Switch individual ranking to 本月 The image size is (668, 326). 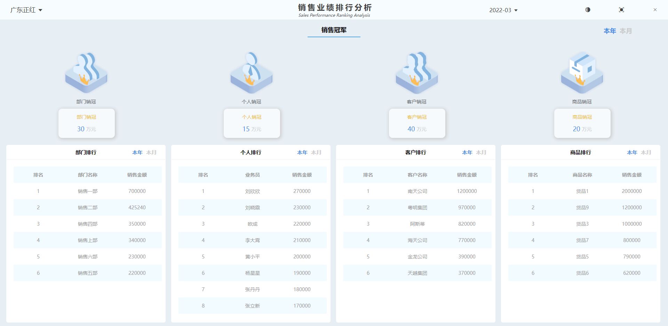click(x=316, y=153)
